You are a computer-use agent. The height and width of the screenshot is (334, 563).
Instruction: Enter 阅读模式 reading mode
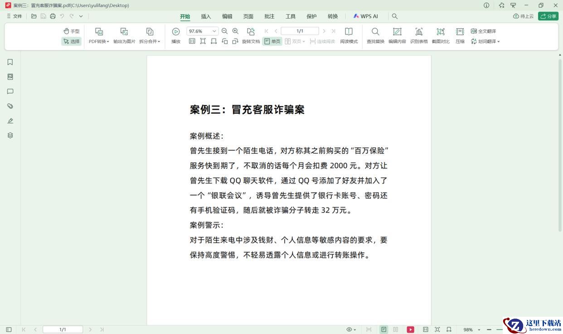349,36
